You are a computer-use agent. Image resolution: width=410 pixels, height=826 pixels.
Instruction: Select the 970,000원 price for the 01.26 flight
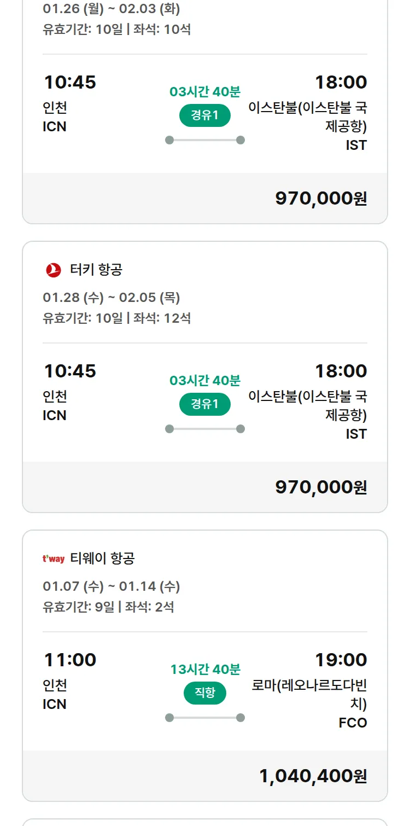point(321,198)
